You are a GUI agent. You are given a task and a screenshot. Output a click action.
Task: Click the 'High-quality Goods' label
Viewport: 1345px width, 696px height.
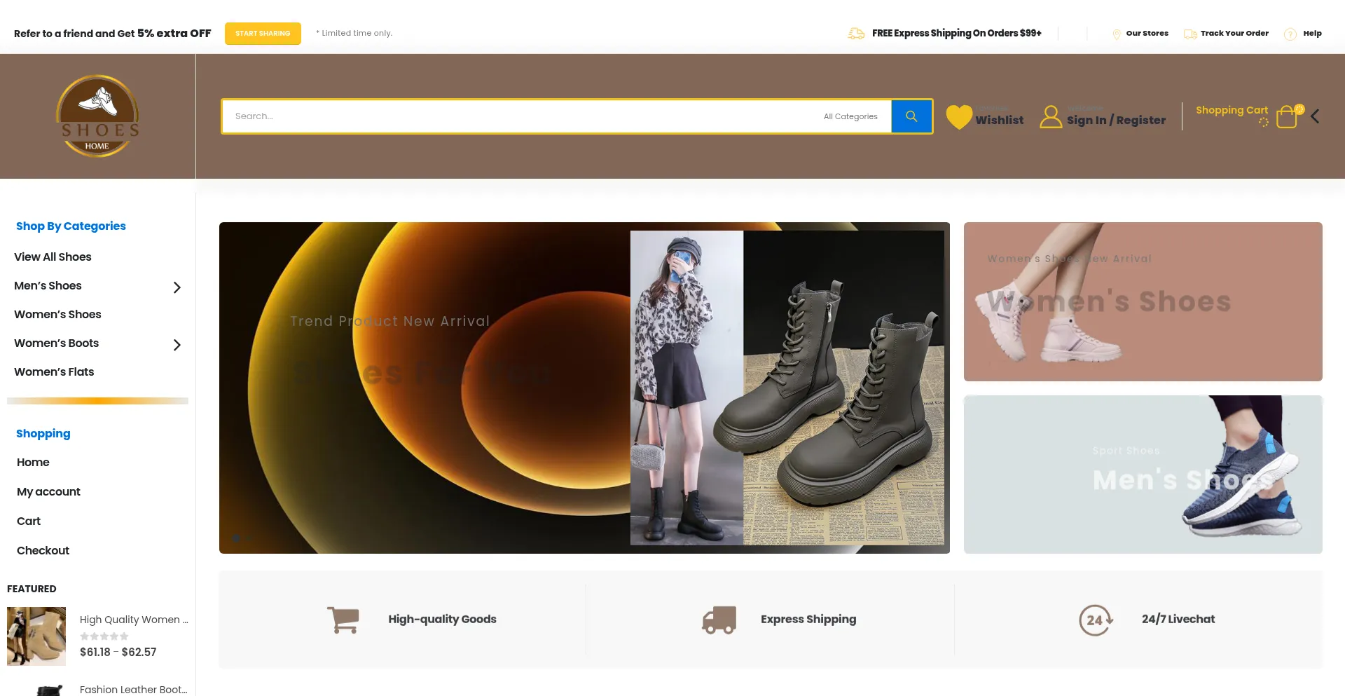coord(442,619)
